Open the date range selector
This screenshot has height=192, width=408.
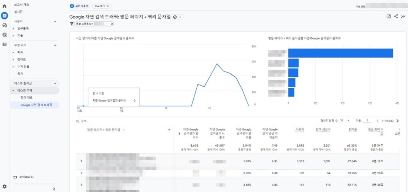[382, 6]
